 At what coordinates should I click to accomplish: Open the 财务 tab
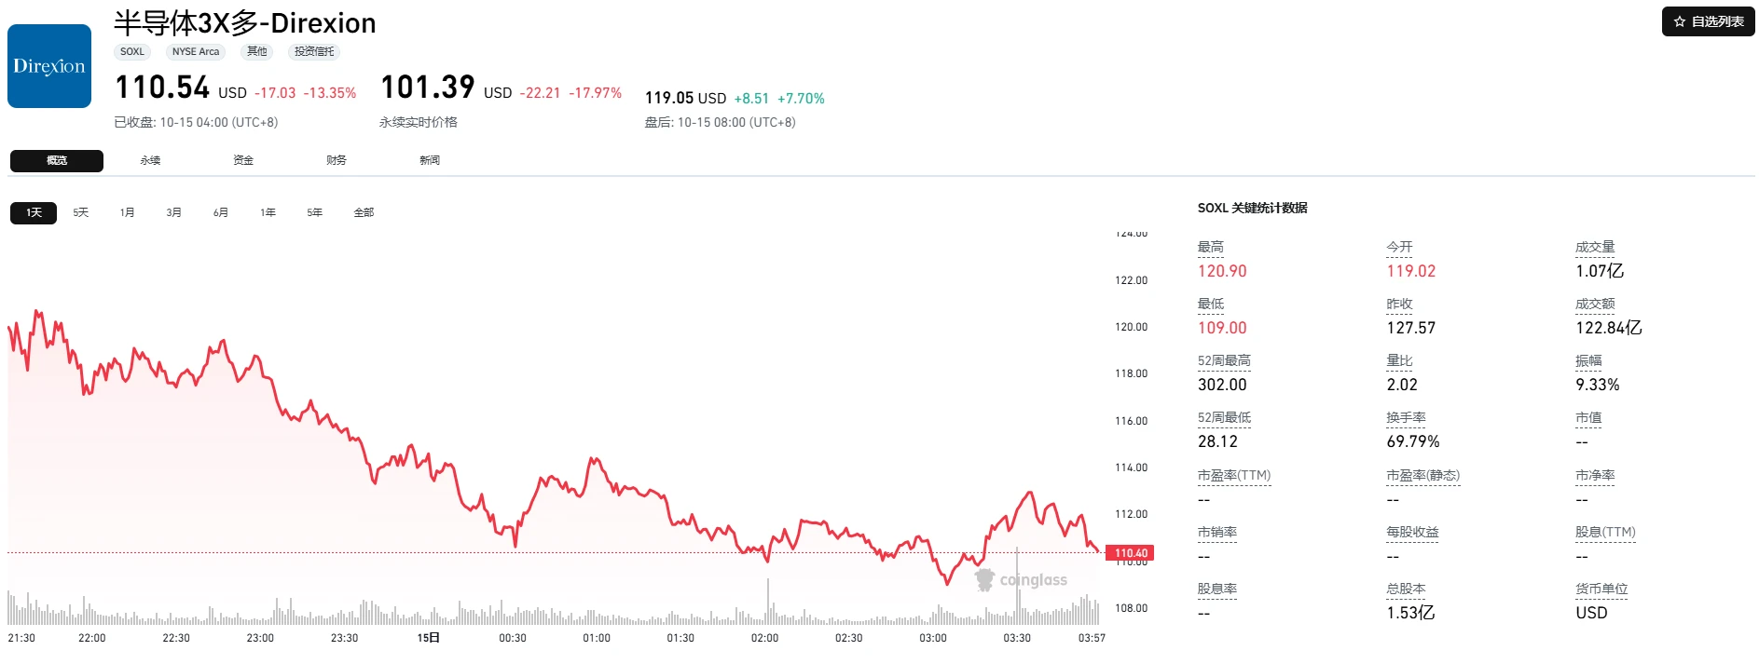click(337, 160)
